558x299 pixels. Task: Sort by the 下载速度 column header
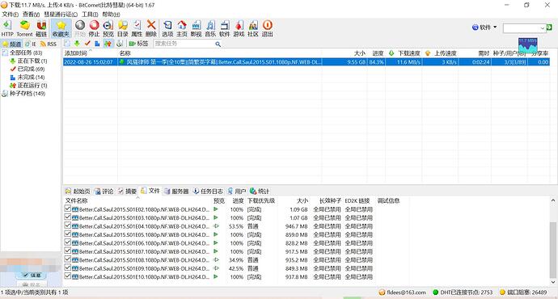coord(408,53)
